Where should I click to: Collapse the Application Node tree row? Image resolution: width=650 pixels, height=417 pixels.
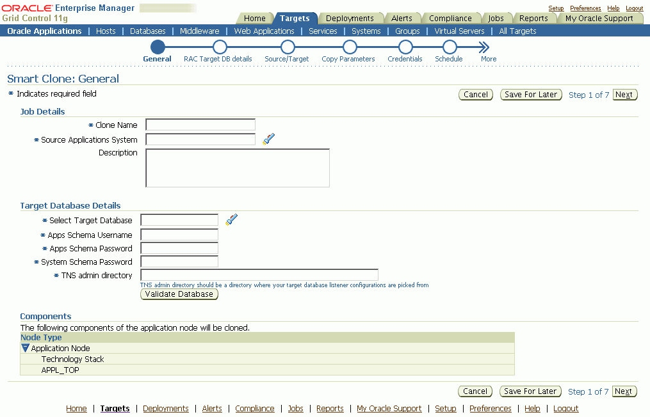25,348
